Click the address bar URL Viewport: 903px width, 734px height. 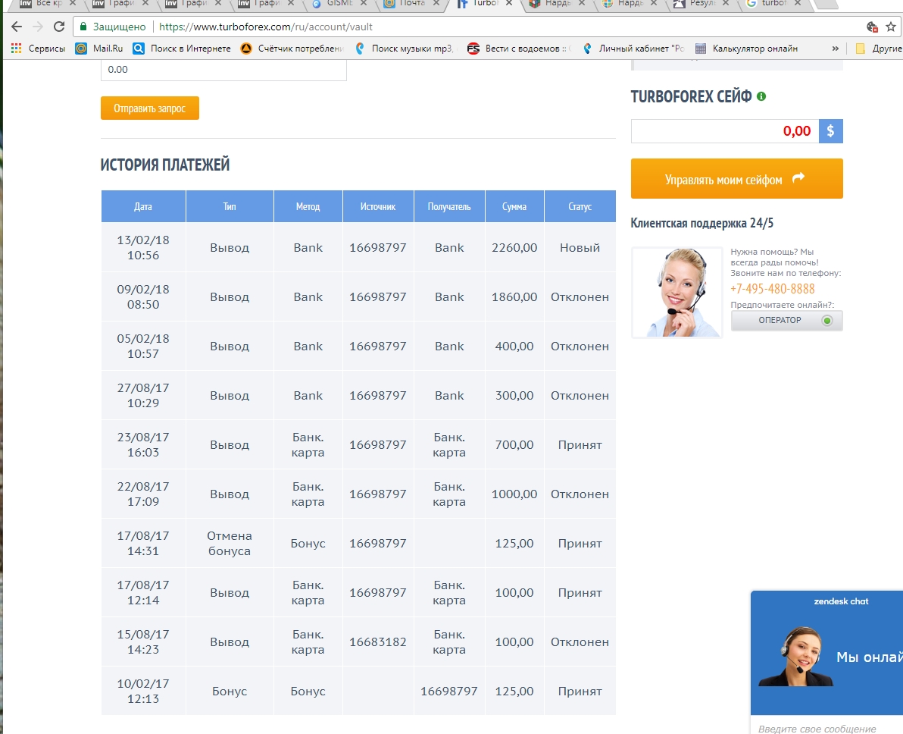[x=265, y=27]
